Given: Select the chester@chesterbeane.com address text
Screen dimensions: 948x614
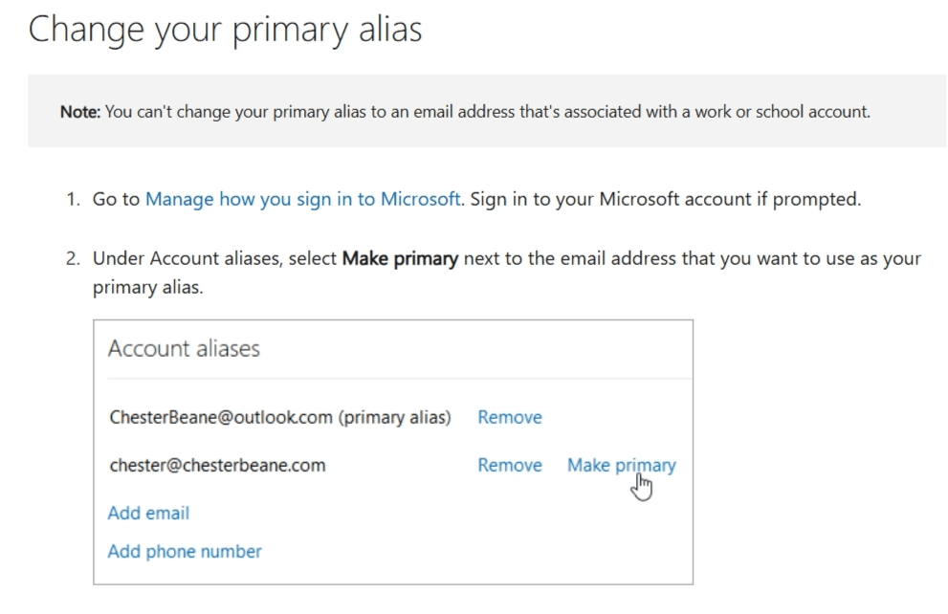Looking at the screenshot, I should point(216,465).
